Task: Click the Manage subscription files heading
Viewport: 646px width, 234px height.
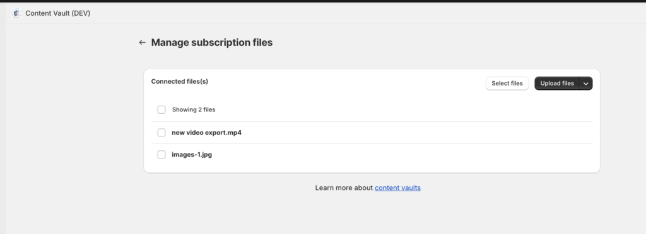Action: click(212, 42)
